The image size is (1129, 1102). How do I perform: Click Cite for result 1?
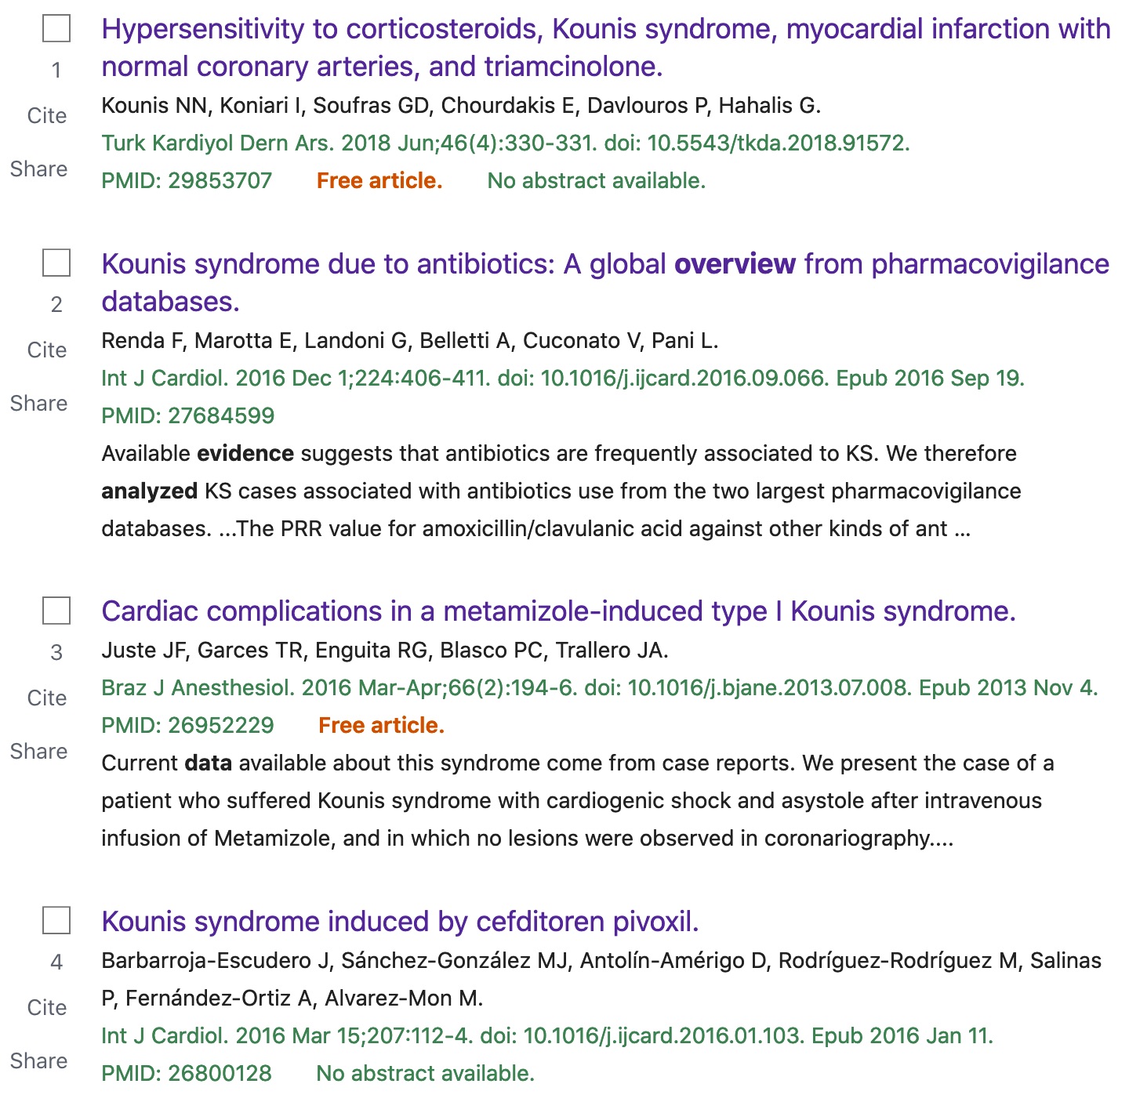pos(47,116)
